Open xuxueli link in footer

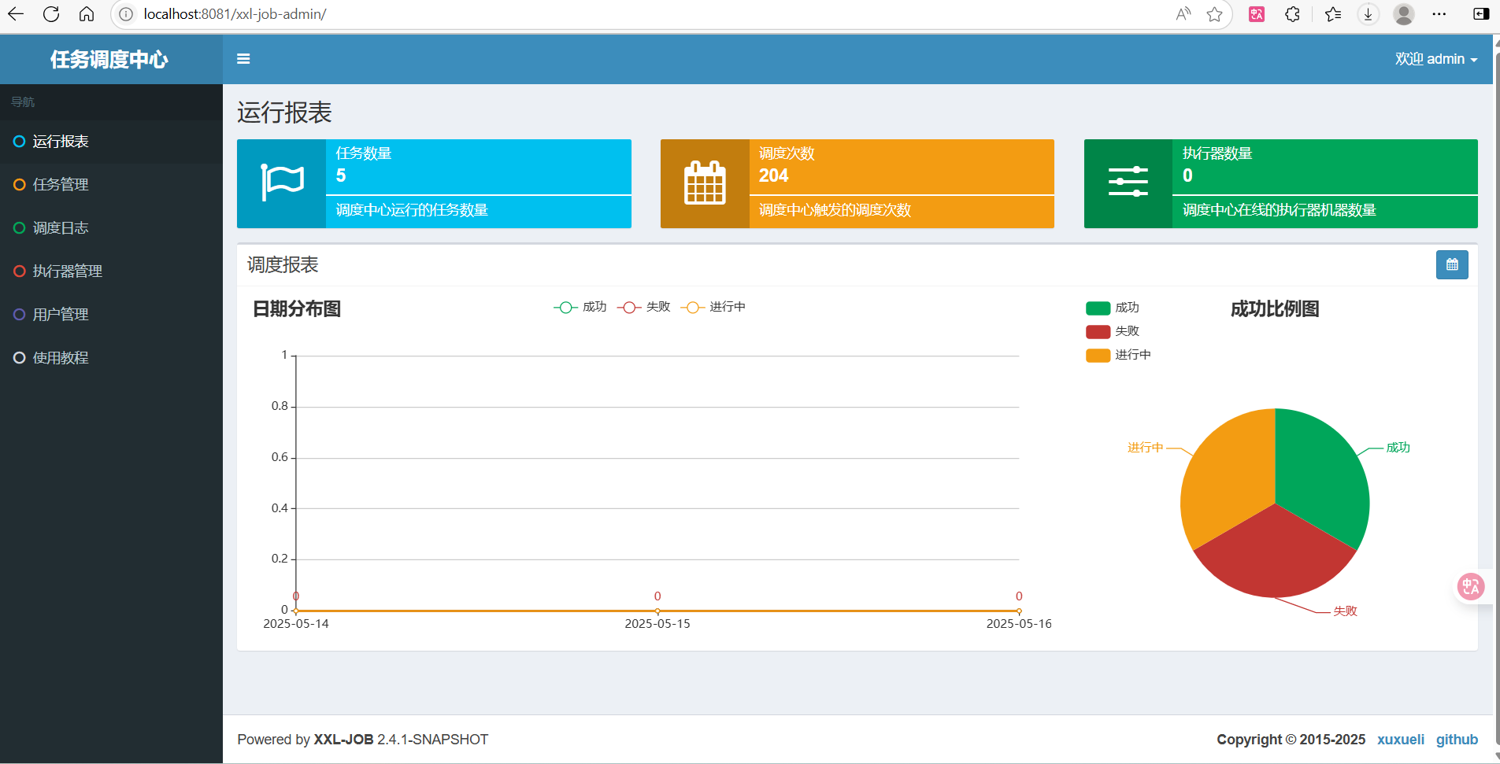[x=1401, y=740]
